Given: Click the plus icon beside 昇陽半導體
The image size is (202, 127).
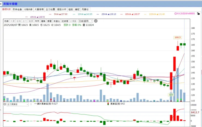Looking at the screenshot, I should (x=1, y=4).
